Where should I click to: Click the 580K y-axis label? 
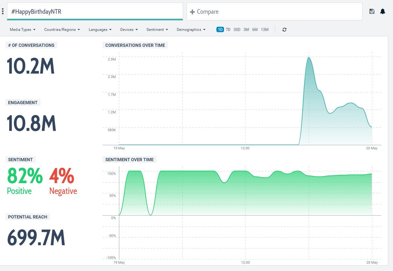click(112, 130)
